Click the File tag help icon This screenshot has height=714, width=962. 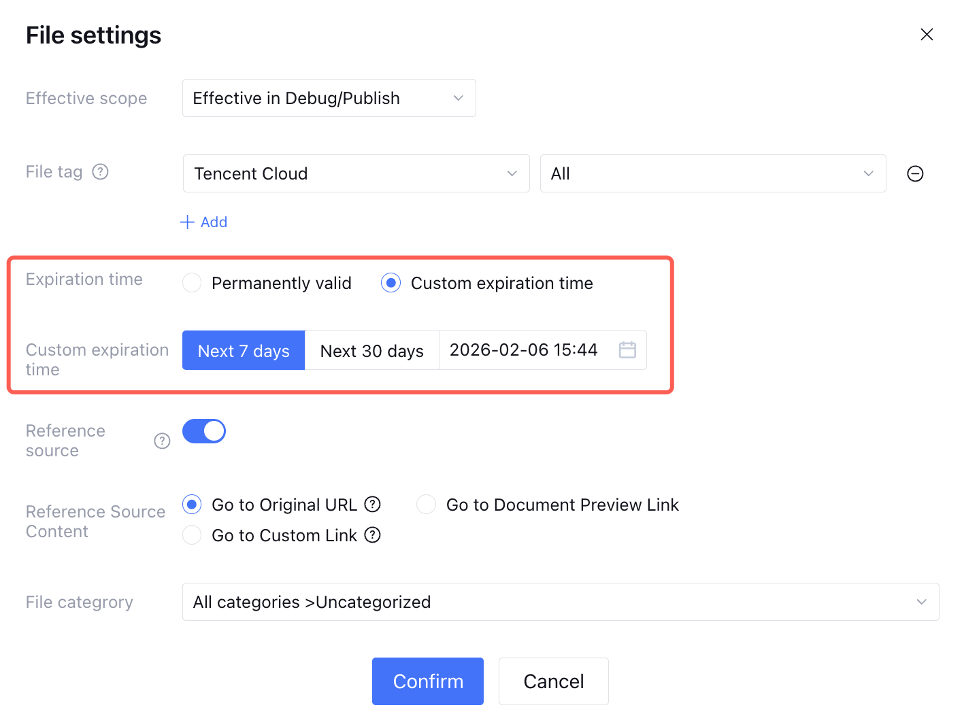coord(101,172)
